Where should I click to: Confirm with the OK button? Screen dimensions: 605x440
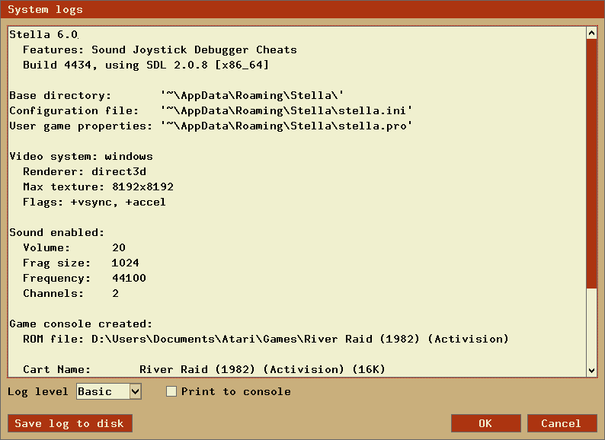[x=486, y=423]
